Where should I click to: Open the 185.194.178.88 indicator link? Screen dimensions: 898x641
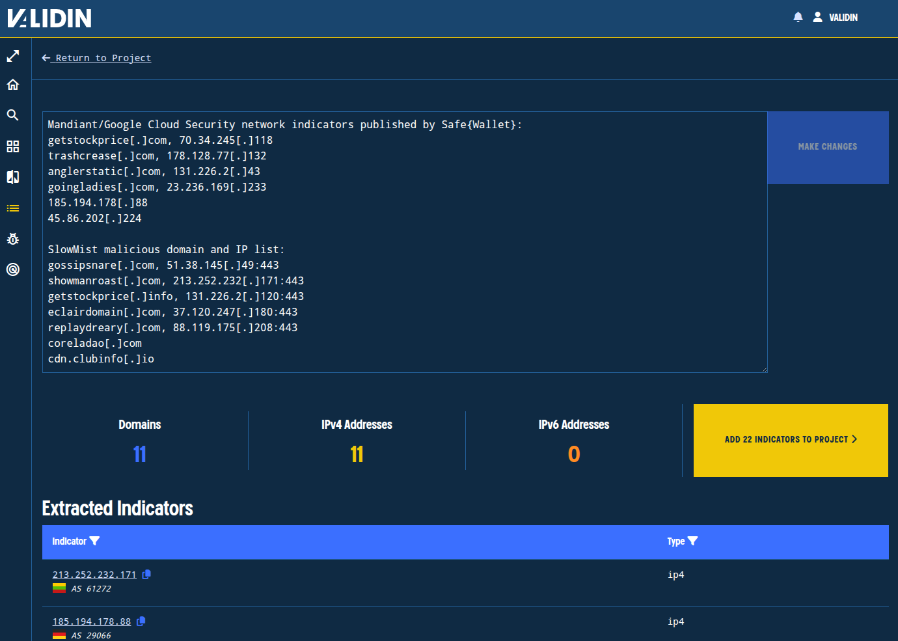pyautogui.click(x=92, y=621)
